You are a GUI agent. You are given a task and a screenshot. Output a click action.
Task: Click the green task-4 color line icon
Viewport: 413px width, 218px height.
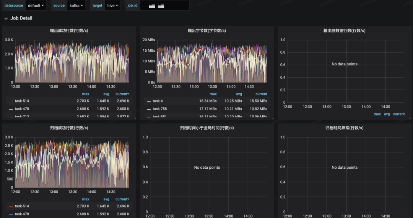[x=148, y=101]
